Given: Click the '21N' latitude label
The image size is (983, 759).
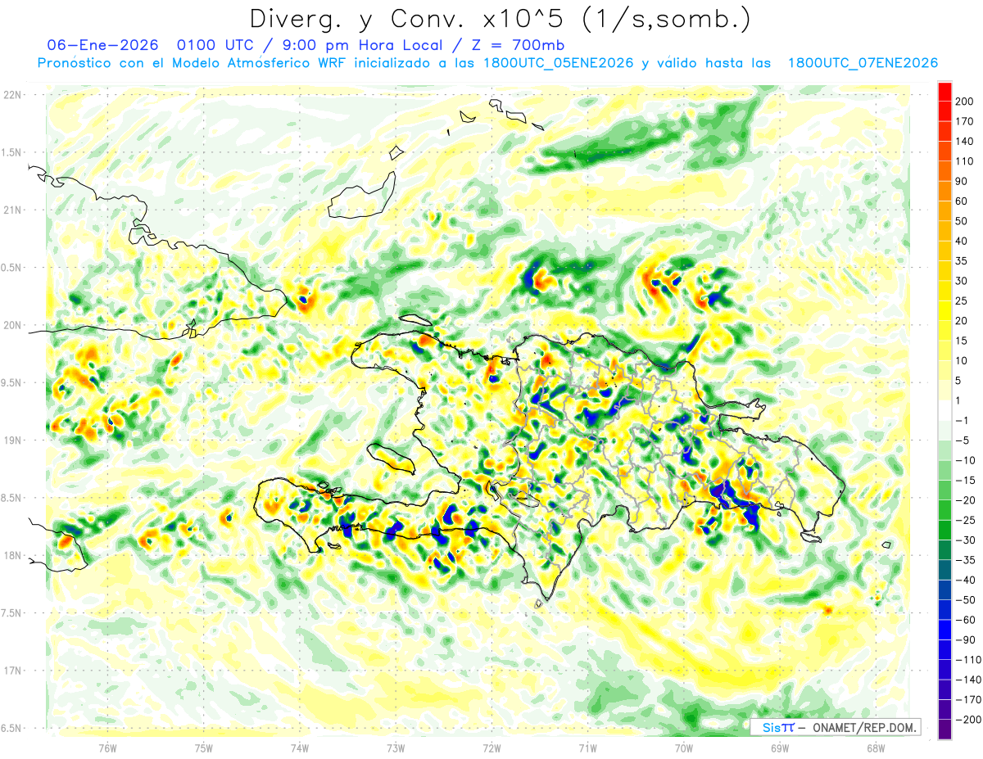Looking at the screenshot, I should [x=11, y=210].
